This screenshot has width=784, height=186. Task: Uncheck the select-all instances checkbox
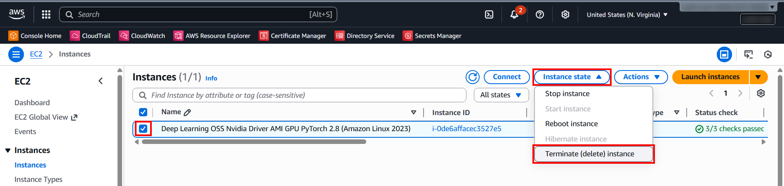pos(143,112)
